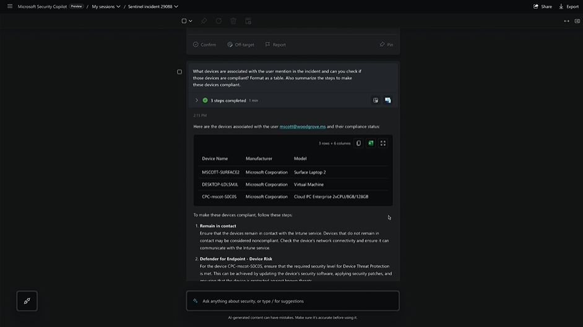
Task: Open the mscott@woodgrove.ms link
Action: [x=302, y=127]
